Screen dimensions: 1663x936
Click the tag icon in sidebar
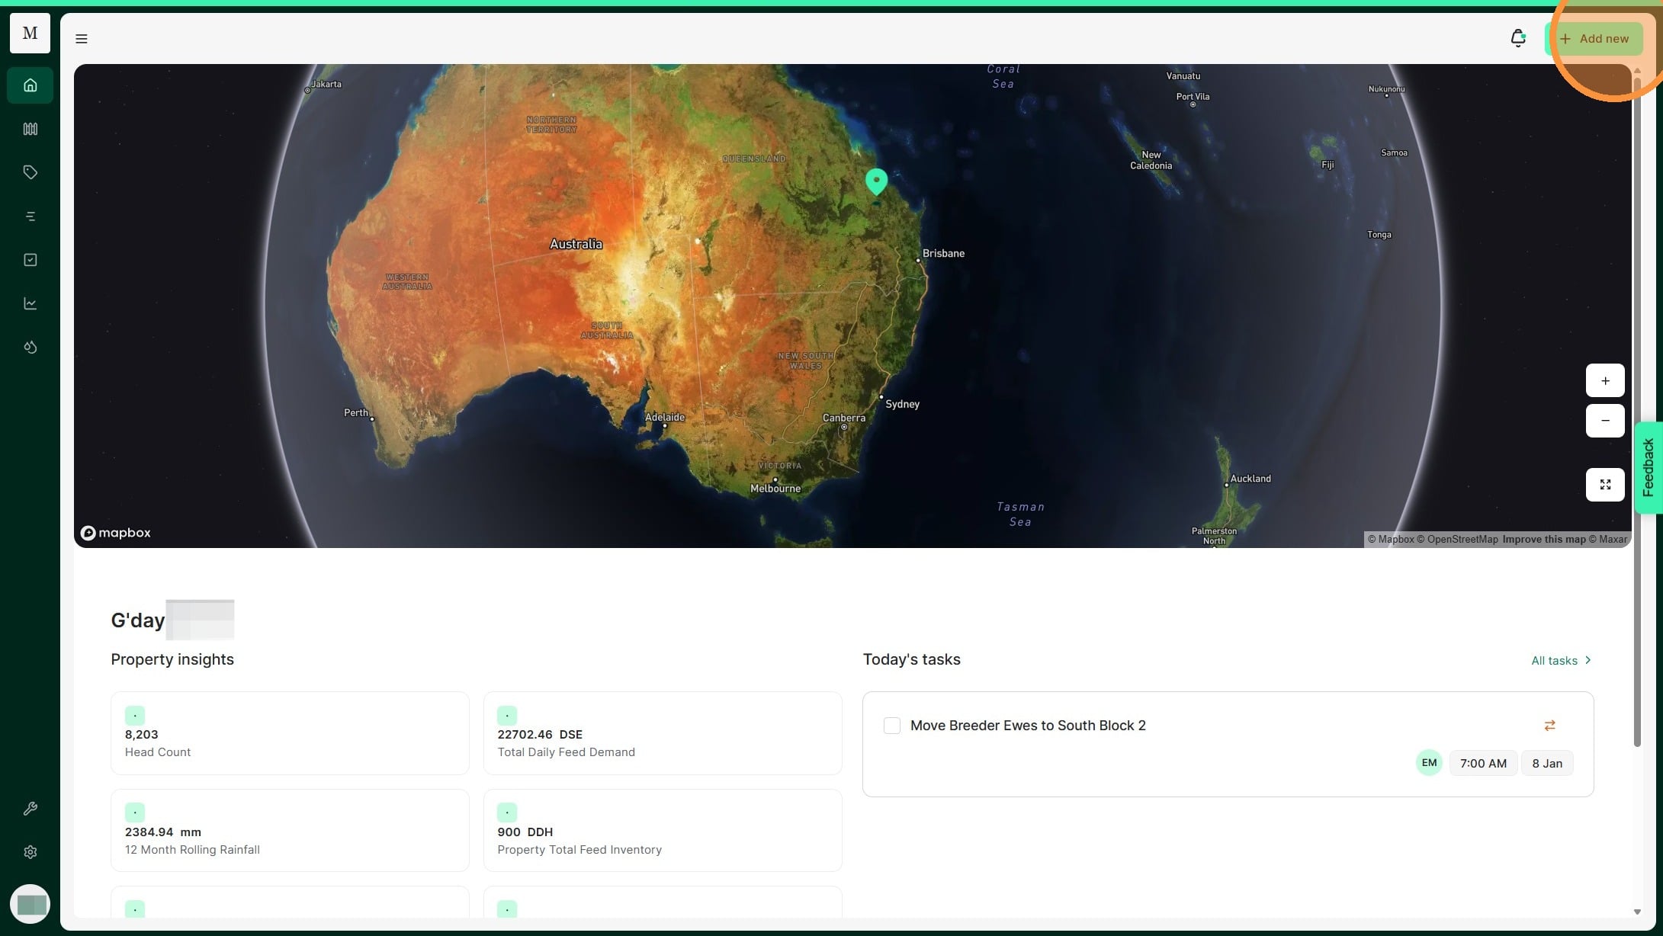30,172
